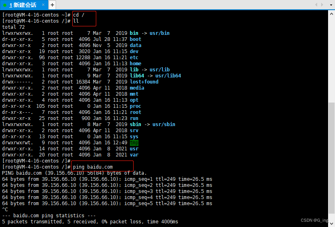Image resolution: width=335 pixels, height=227 pixels.
Task: Click the '16384' size value of lost+found
Action: click(83, 82)
